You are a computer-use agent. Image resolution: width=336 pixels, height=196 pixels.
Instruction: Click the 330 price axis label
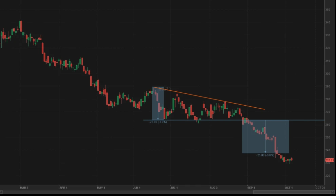pyautogui.click(x=328, y=35)
